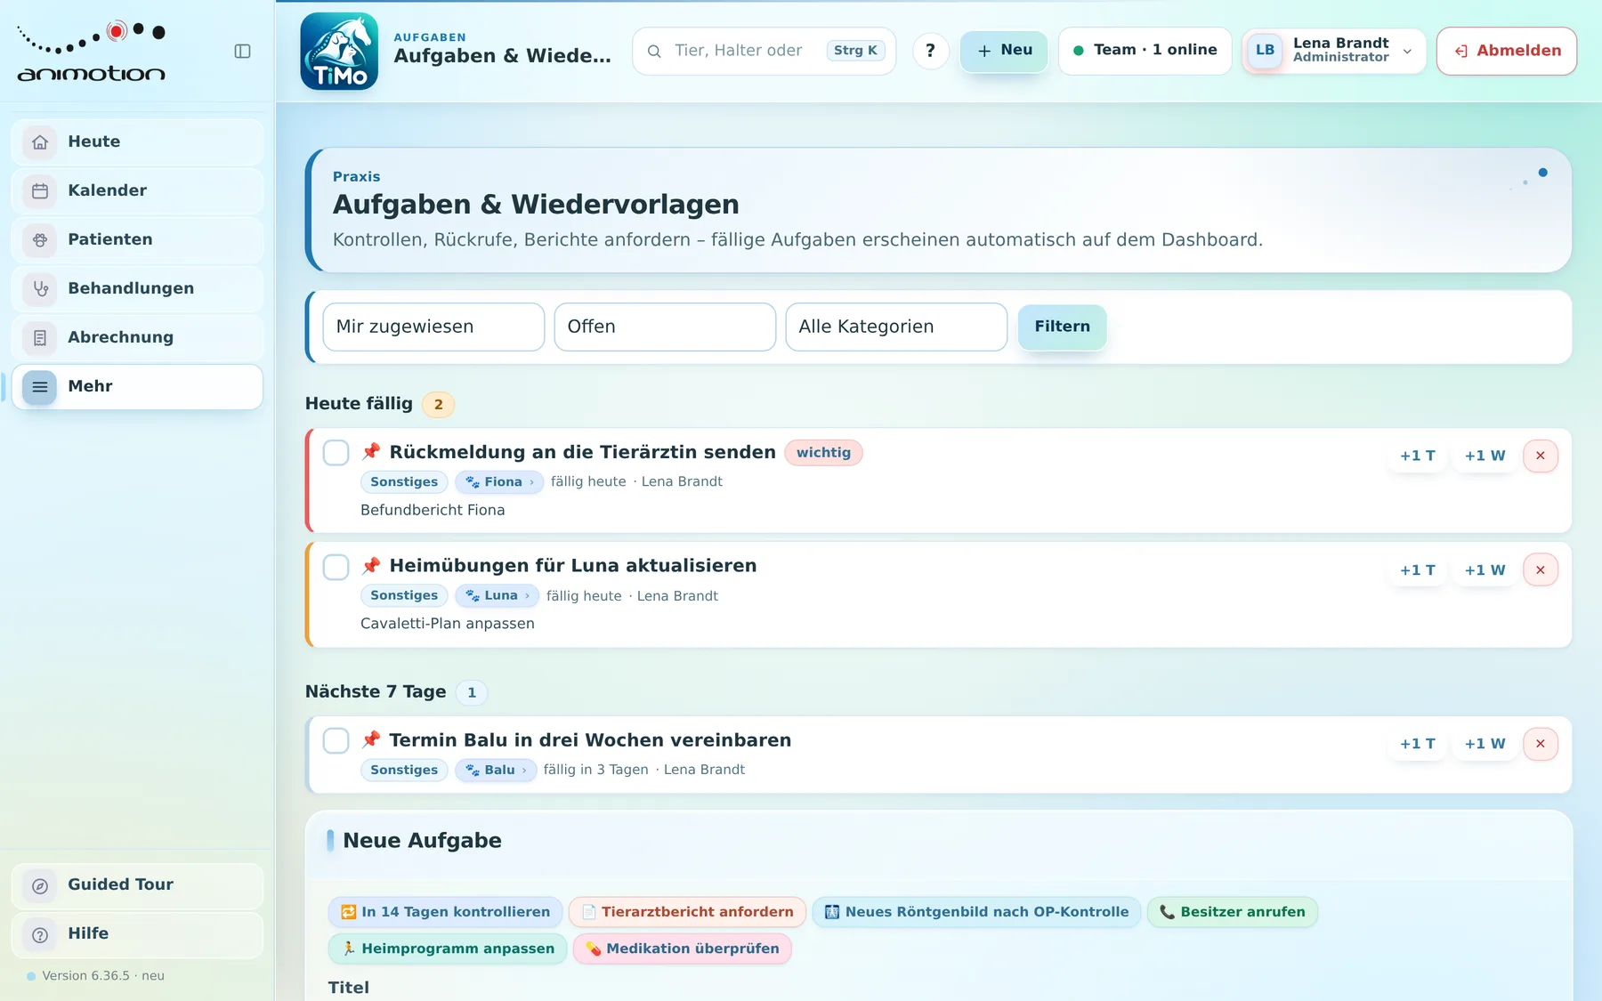The height and width of the screenshot is (1001, 1602).
Task: Click the Filtern button
Action: (1062, 327)
